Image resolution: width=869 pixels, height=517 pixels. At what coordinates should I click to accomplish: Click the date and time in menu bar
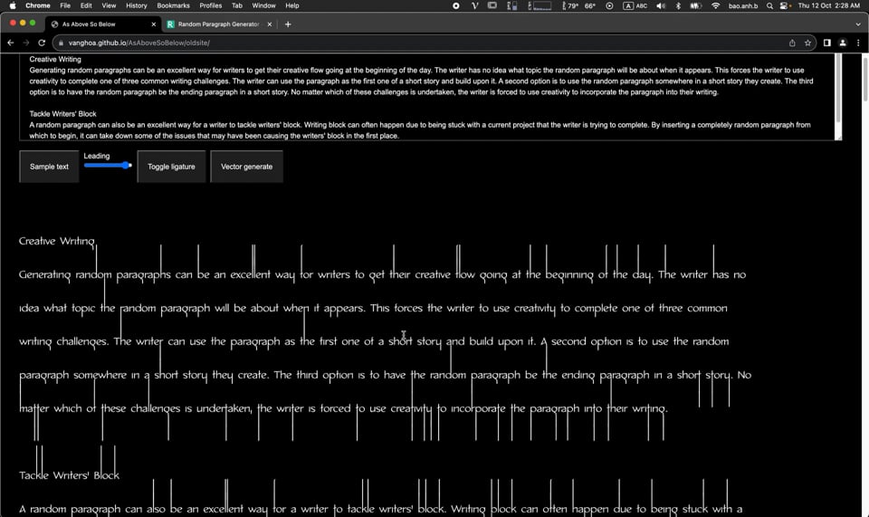click(828, 5)
